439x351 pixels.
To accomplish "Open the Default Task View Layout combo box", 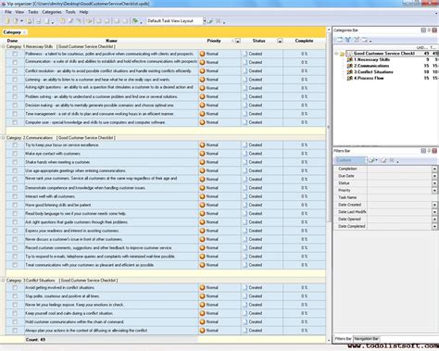I will tap(176, 21).
